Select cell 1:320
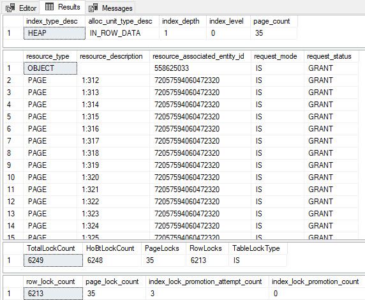 113,177
